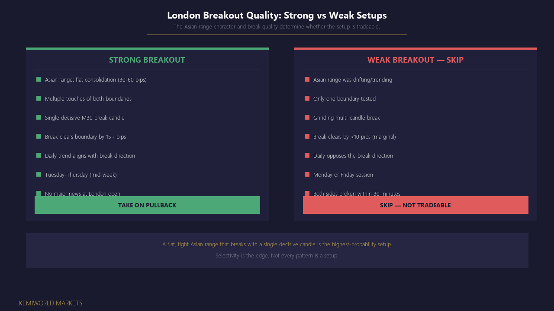The height and width of the screenshot is (311, 554).
Task: Click the Selectivity is the edge summary line
Action: click(277, 256)
